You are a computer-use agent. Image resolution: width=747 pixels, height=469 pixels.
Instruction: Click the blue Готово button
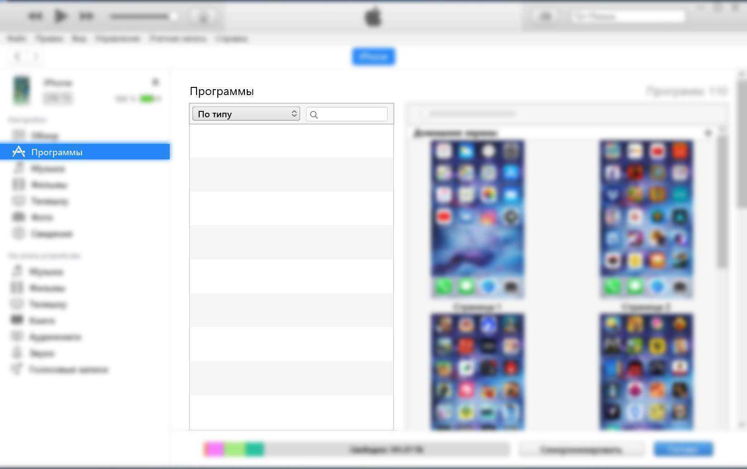(x=683, y=449)
